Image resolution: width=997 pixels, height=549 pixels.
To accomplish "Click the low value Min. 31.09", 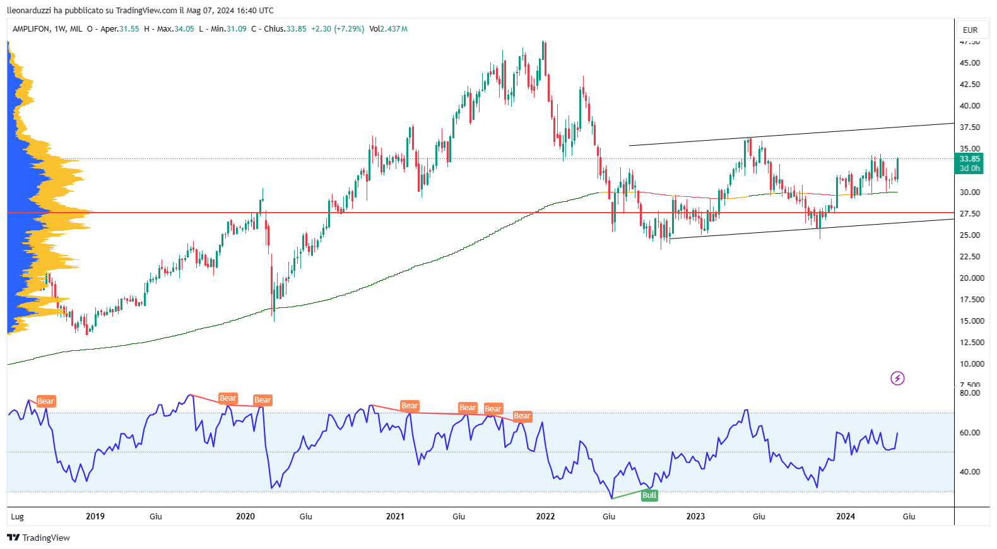I will point(223,29).
